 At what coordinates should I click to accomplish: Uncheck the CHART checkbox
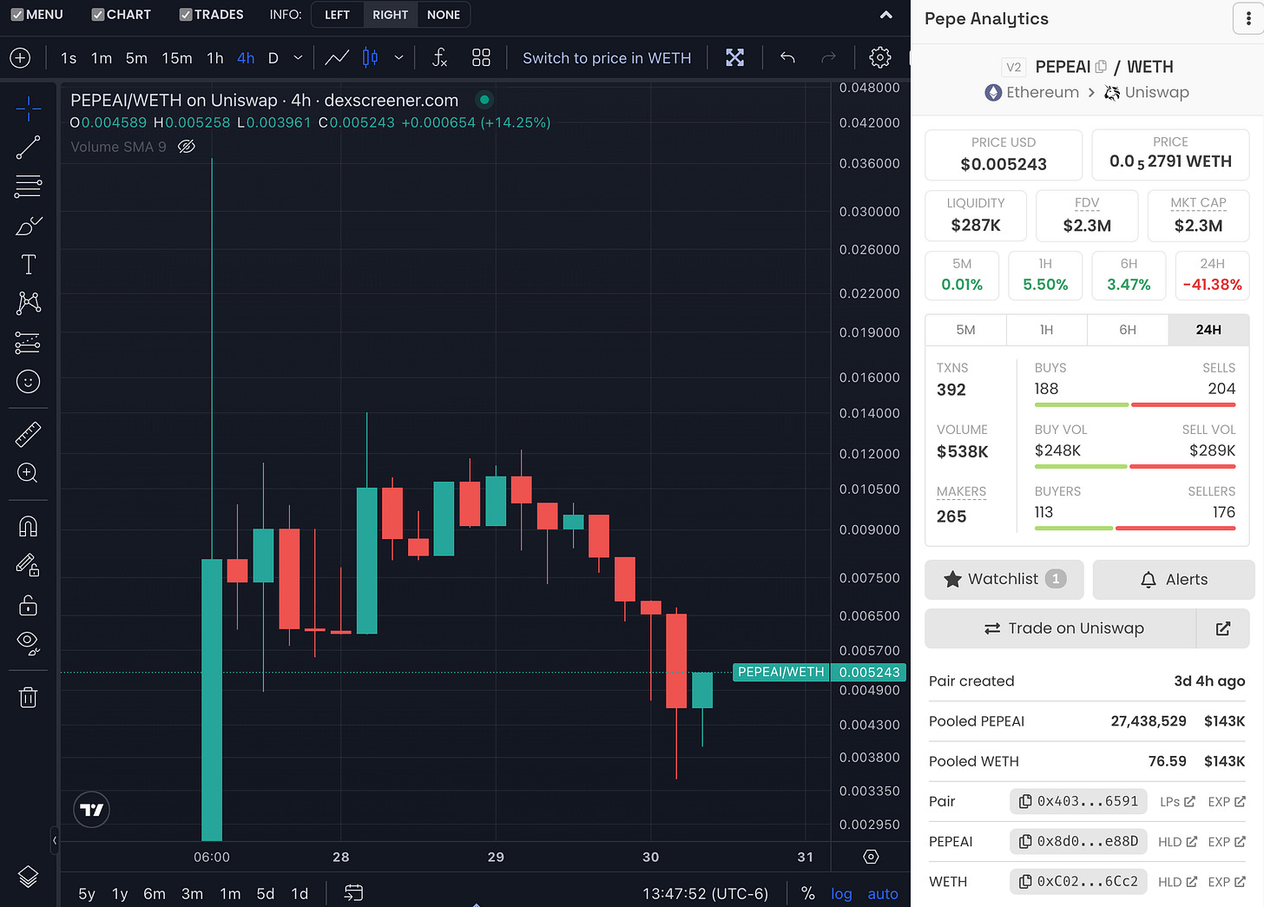point(98,15)
